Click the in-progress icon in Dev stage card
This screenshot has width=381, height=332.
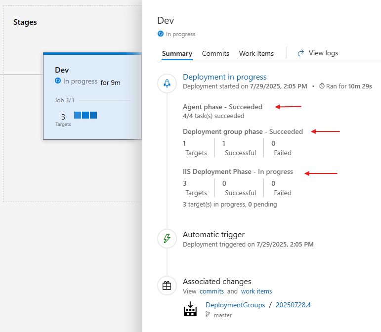pos(58,81)
